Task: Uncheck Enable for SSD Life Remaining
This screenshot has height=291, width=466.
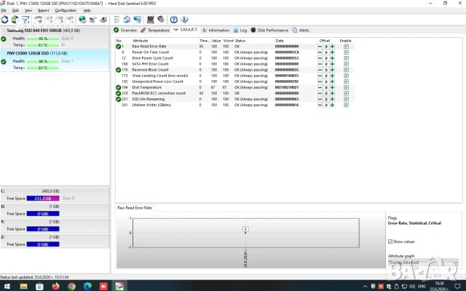Action: (347, 99)
